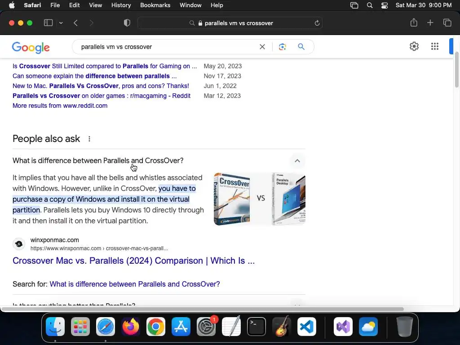Click the winxponmac.com favicon
The height and width of the screenshot is (345, 460).
(x=19, y=244)
